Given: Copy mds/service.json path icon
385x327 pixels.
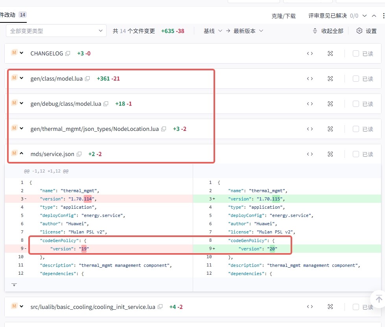Looking at the screenshot, I should click(79, 154).
